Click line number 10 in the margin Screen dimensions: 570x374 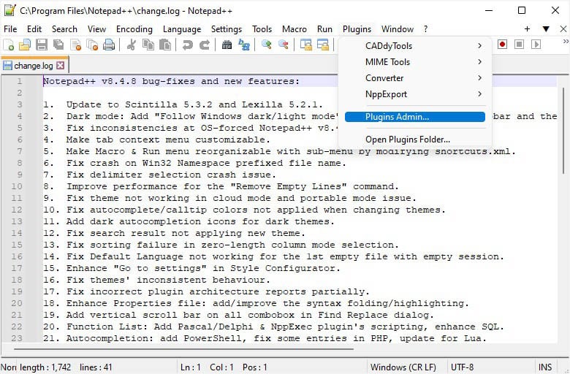16,186
